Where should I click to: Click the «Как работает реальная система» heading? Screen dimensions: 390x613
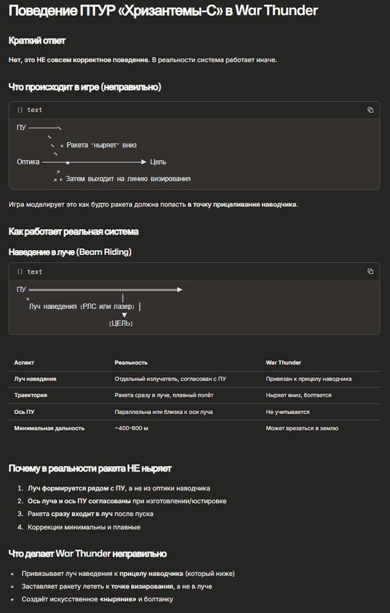(74, 232)
